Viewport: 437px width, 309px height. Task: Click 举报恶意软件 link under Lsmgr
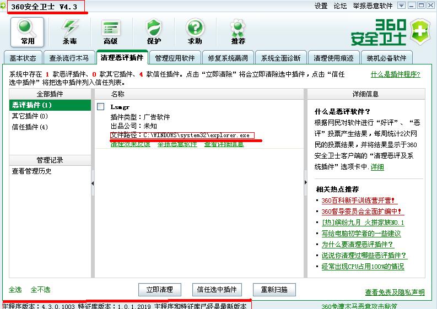(177, 144)
